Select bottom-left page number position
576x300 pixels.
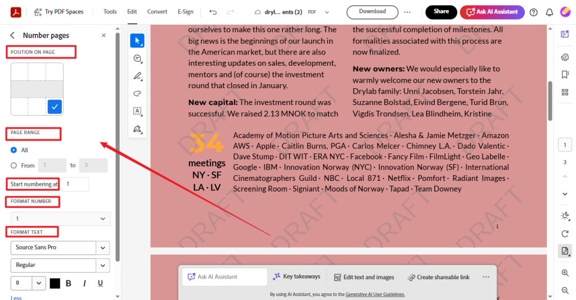[20, 107]
